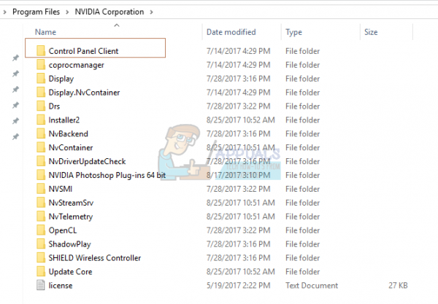This screenshot has height=304, width=438.
Task: Select the SHIELD Wireless Controller folder icon
Action: [41, 258]
